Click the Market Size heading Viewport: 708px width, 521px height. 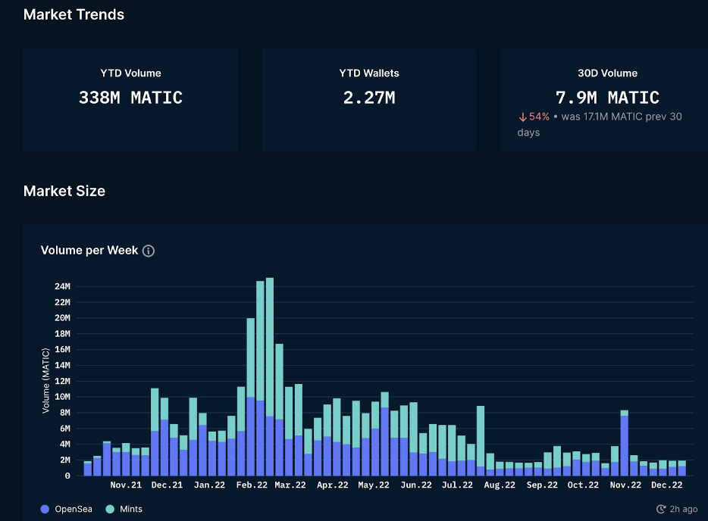click(x=64, y=191)
